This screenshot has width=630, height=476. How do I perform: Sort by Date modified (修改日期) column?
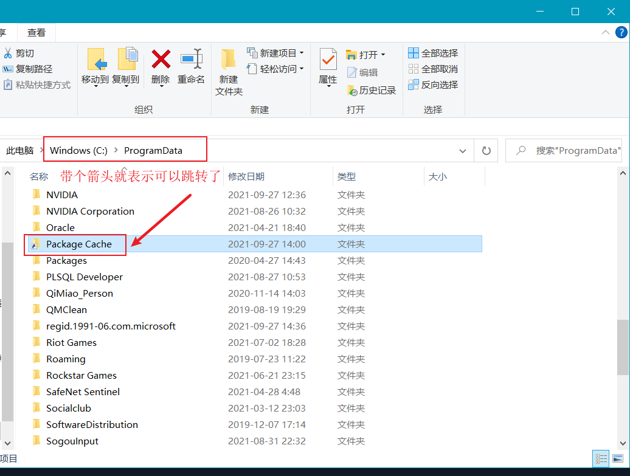246,177
